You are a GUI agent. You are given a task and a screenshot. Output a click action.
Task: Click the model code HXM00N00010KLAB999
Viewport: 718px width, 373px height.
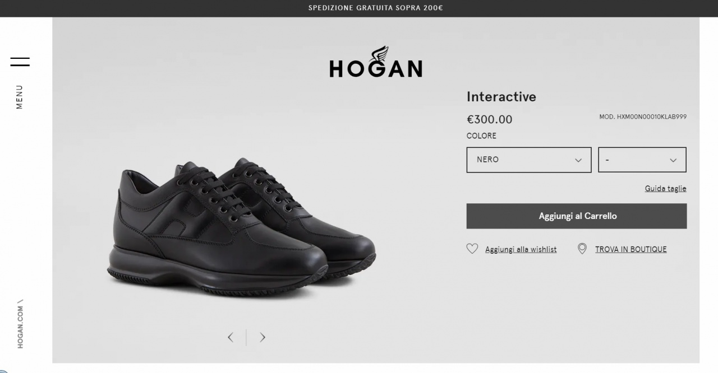pos(643,117)
